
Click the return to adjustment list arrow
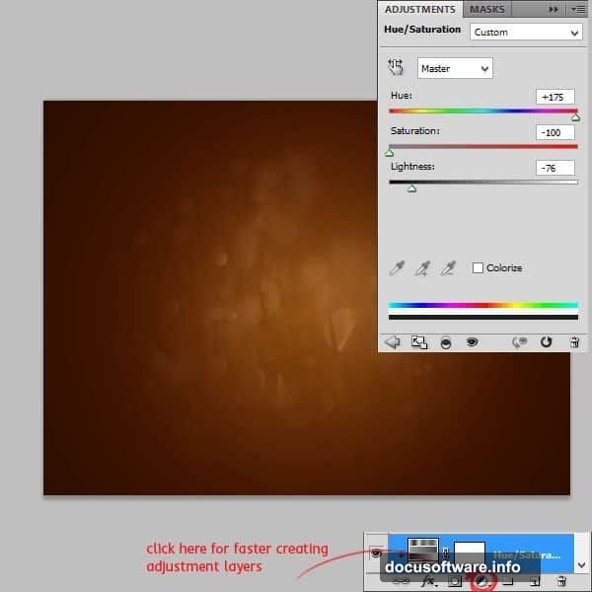coord(392,342)
